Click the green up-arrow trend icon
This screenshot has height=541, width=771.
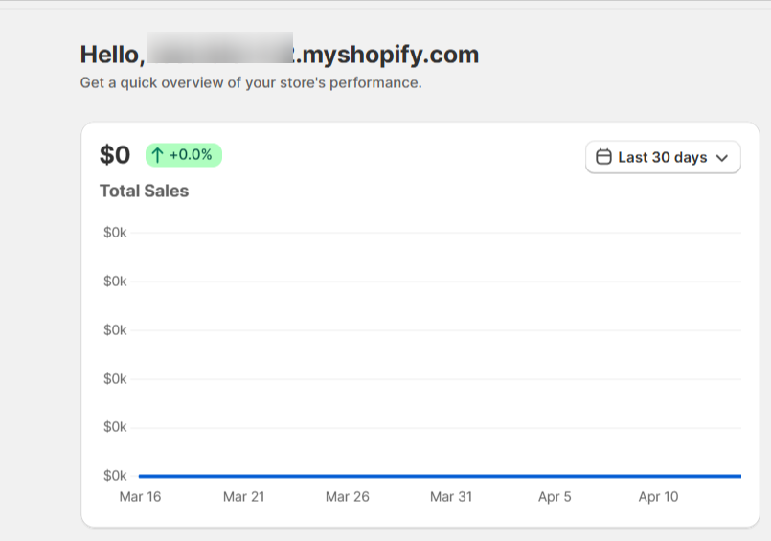(158, 155)
